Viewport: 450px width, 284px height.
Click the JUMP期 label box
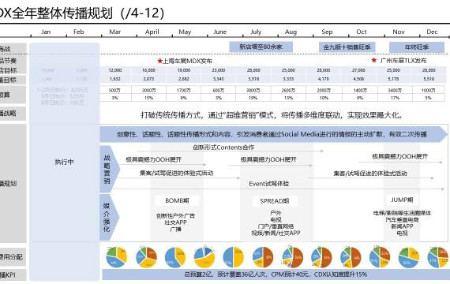point(402,200)
